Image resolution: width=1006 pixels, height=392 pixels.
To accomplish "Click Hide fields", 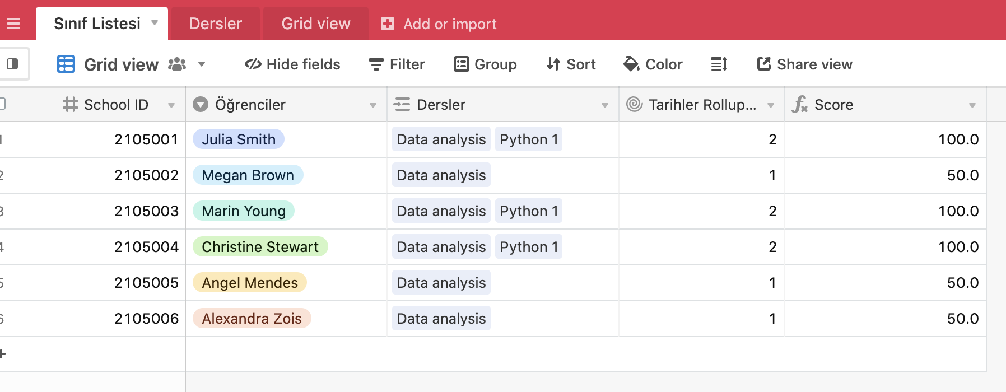I will pyautogui.click(x=292, y=64).
